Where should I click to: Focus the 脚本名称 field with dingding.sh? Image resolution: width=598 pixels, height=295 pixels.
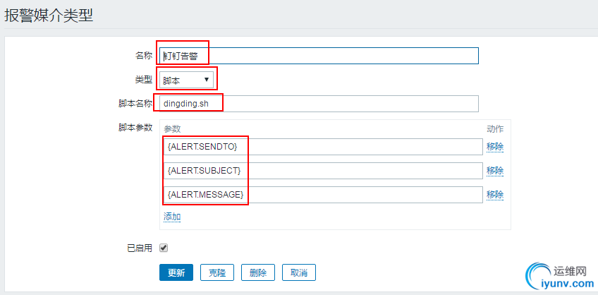(319, 104)
